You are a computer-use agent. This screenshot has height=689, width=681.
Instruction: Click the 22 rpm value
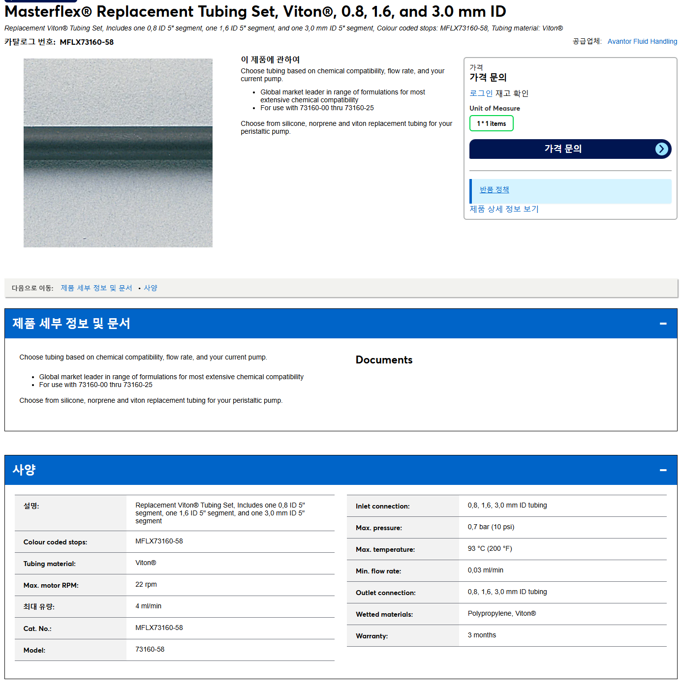tap(146, 585)
